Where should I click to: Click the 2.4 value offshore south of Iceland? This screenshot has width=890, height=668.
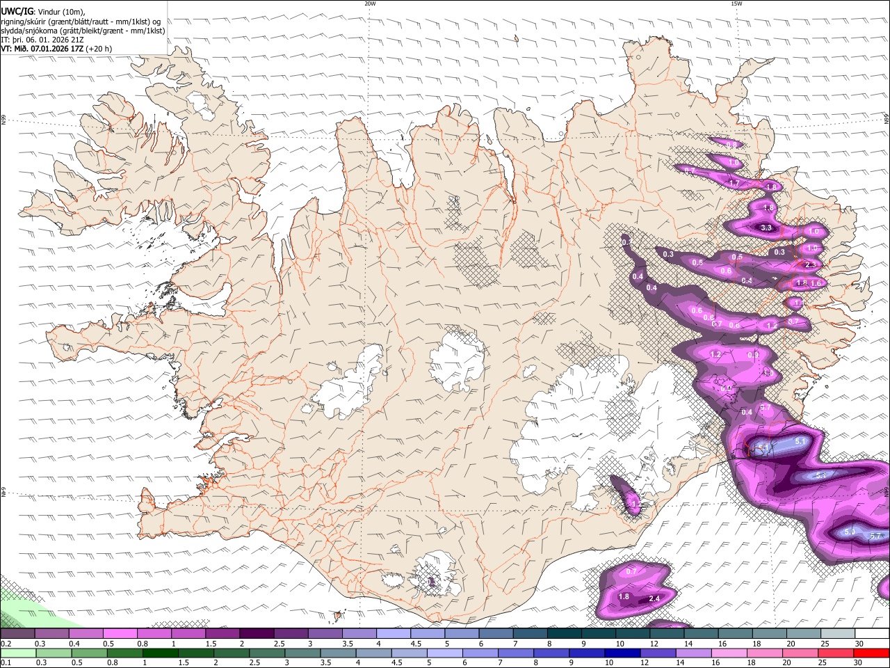(x=654, y=598)
